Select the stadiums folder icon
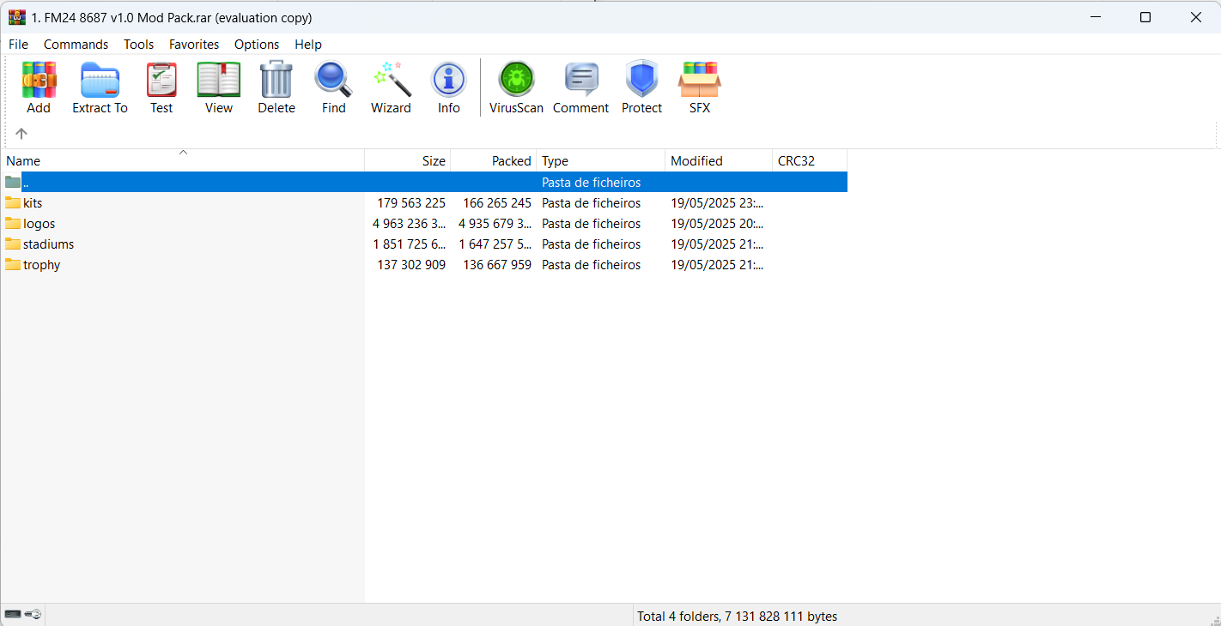Image resolution: width=1221 pixels, height=626 pixels. point(13,244)
